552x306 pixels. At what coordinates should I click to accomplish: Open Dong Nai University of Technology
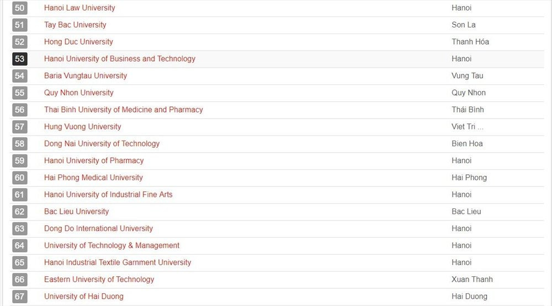tap(102, 144)
